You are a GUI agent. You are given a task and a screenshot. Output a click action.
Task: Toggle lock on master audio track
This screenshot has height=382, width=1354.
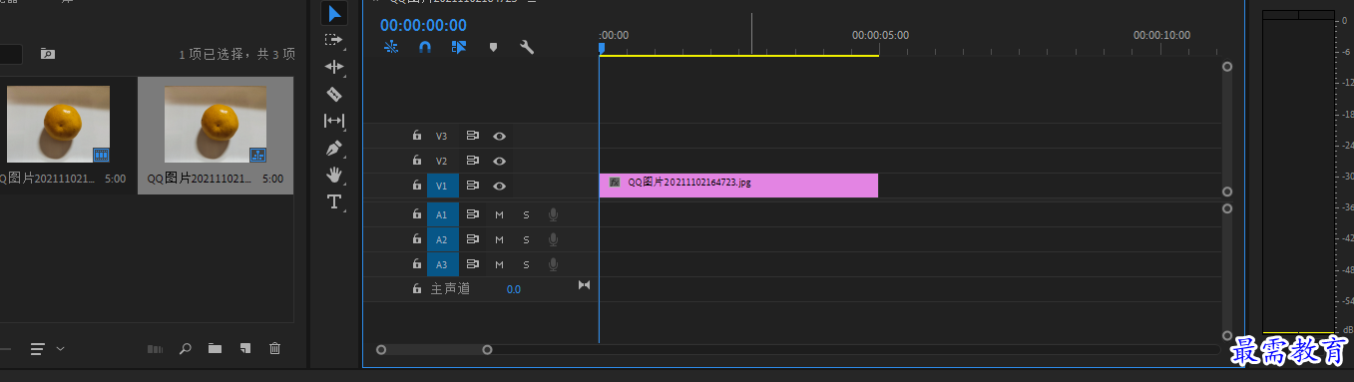pos(417,289)
